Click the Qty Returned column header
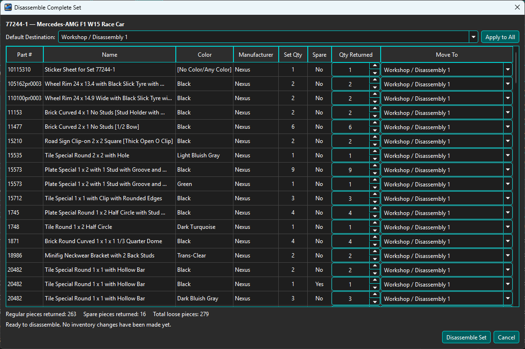Screen dimensions: 525x349 (356, 55)
